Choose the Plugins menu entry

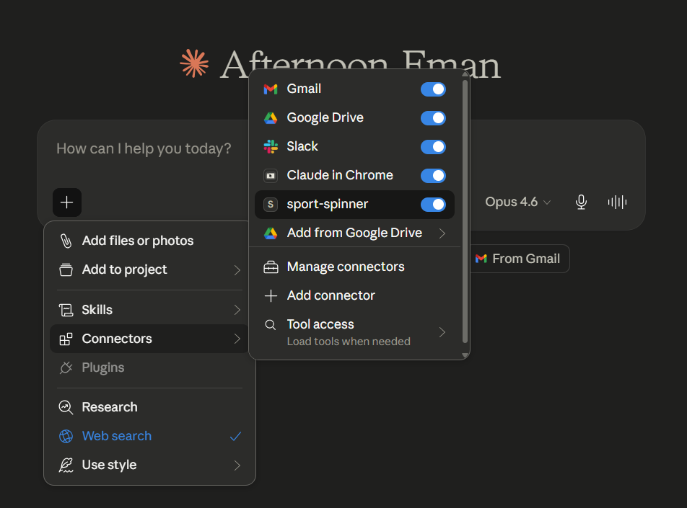[150, 367]
